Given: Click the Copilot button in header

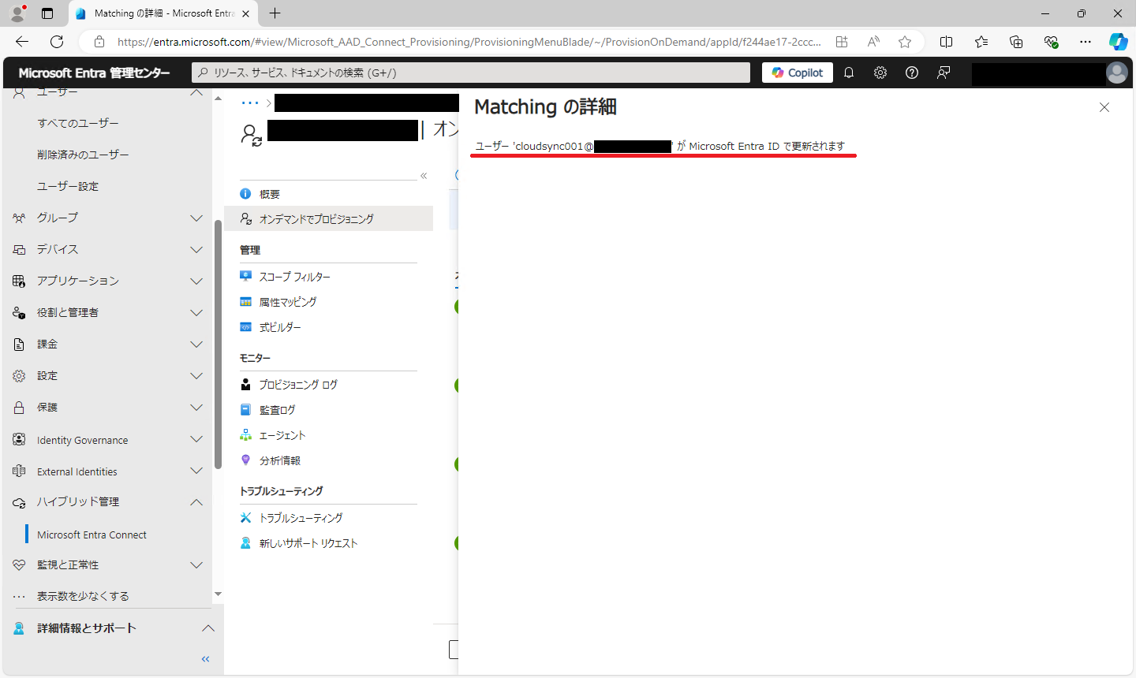Looking at the screenshot, I should (798, 73).
